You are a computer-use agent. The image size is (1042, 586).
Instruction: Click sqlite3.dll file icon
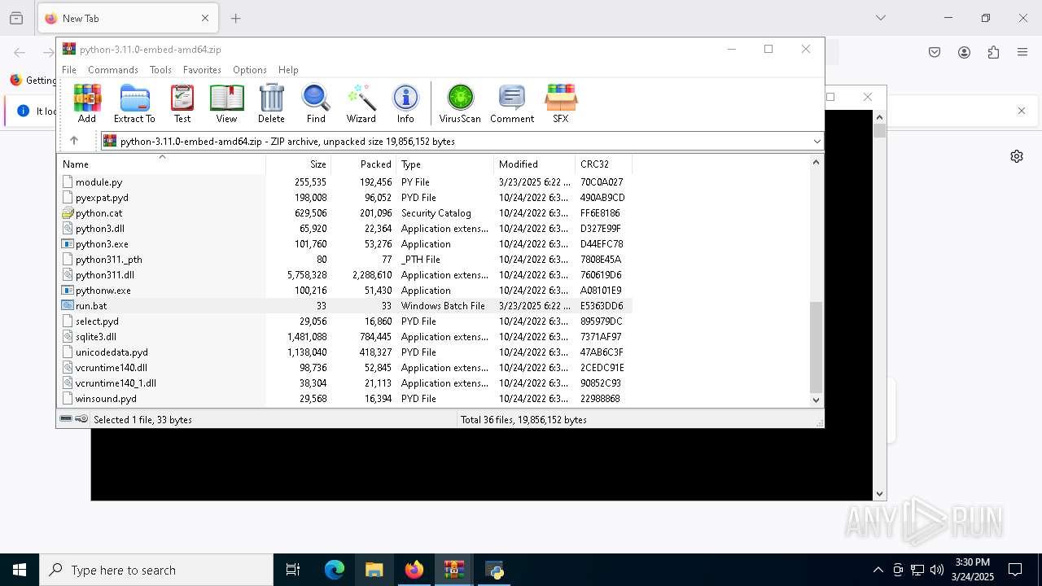(68, 337)
